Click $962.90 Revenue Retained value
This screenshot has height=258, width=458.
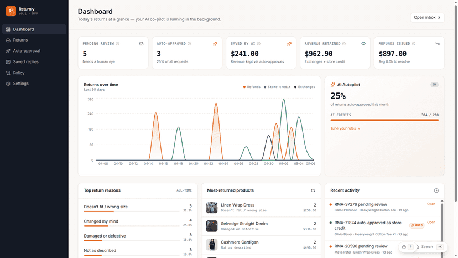point(319,54)
